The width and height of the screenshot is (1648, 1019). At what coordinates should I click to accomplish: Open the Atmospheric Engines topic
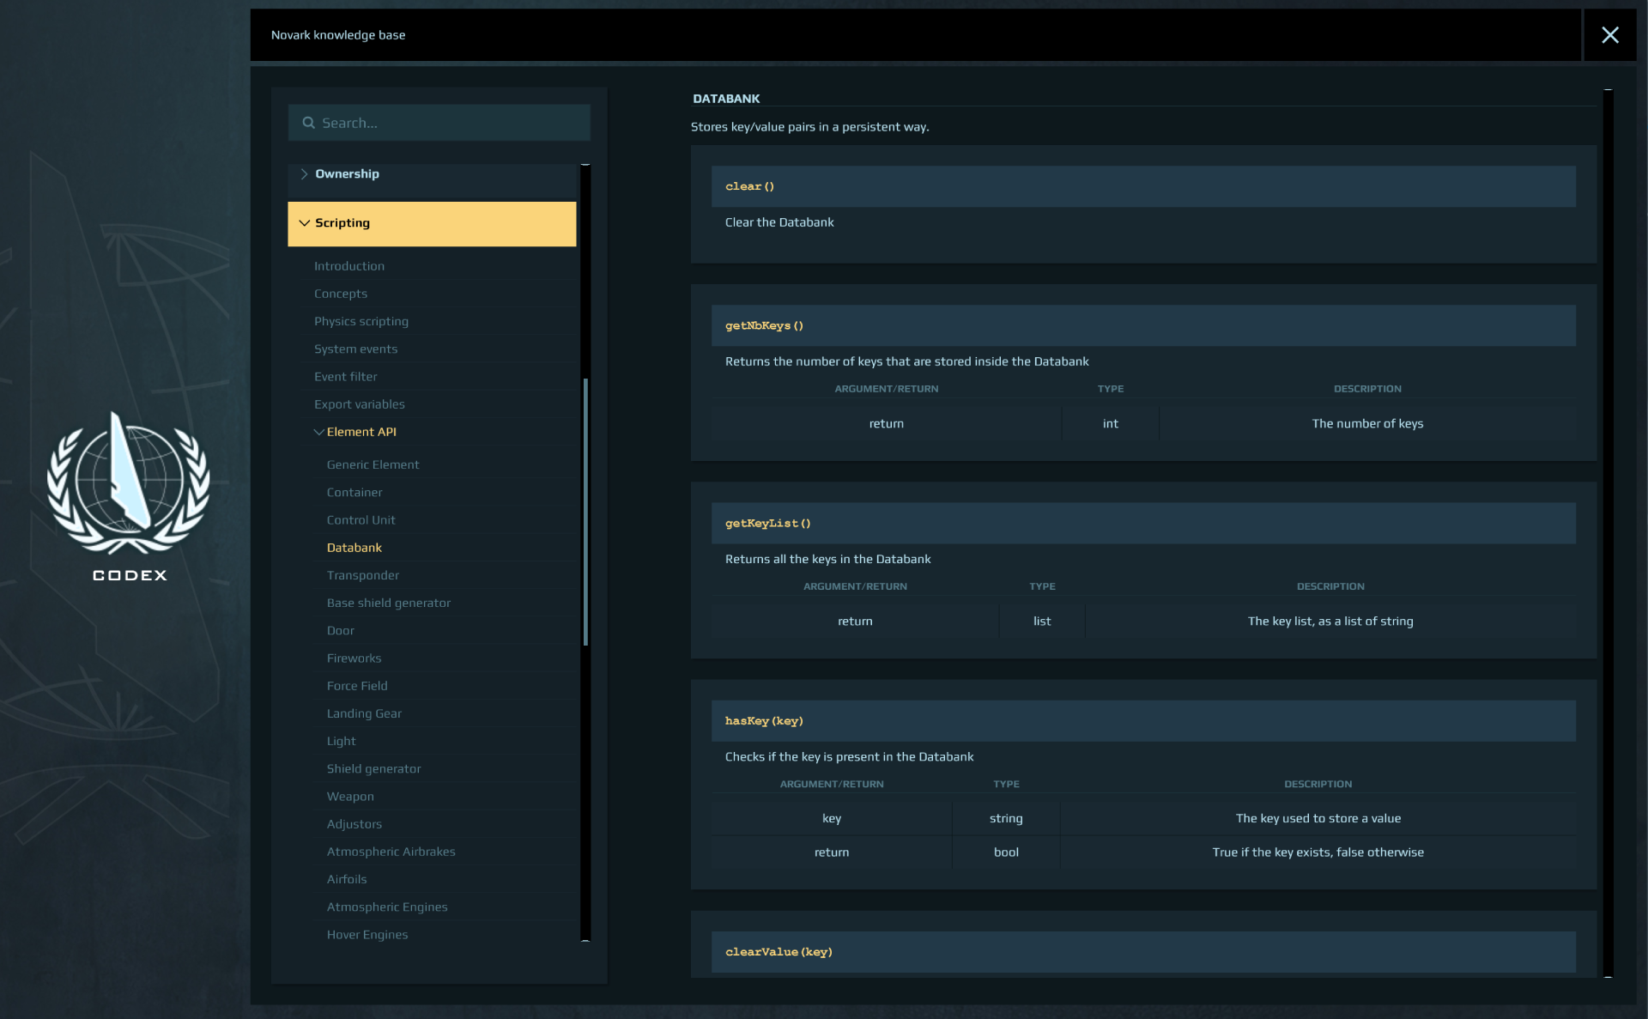pyautogui.click(x=386, y=907)
